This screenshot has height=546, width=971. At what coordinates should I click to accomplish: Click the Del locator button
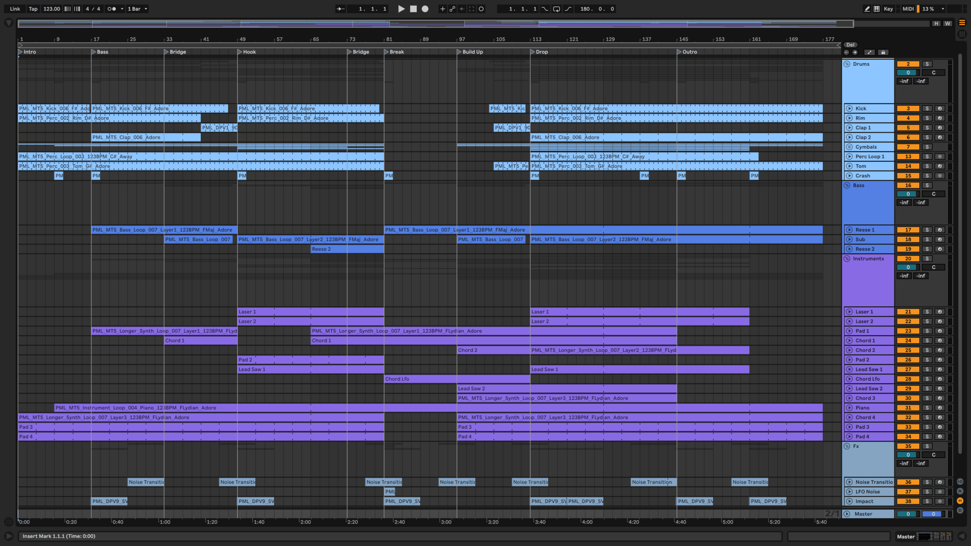(x=850, y=44)
